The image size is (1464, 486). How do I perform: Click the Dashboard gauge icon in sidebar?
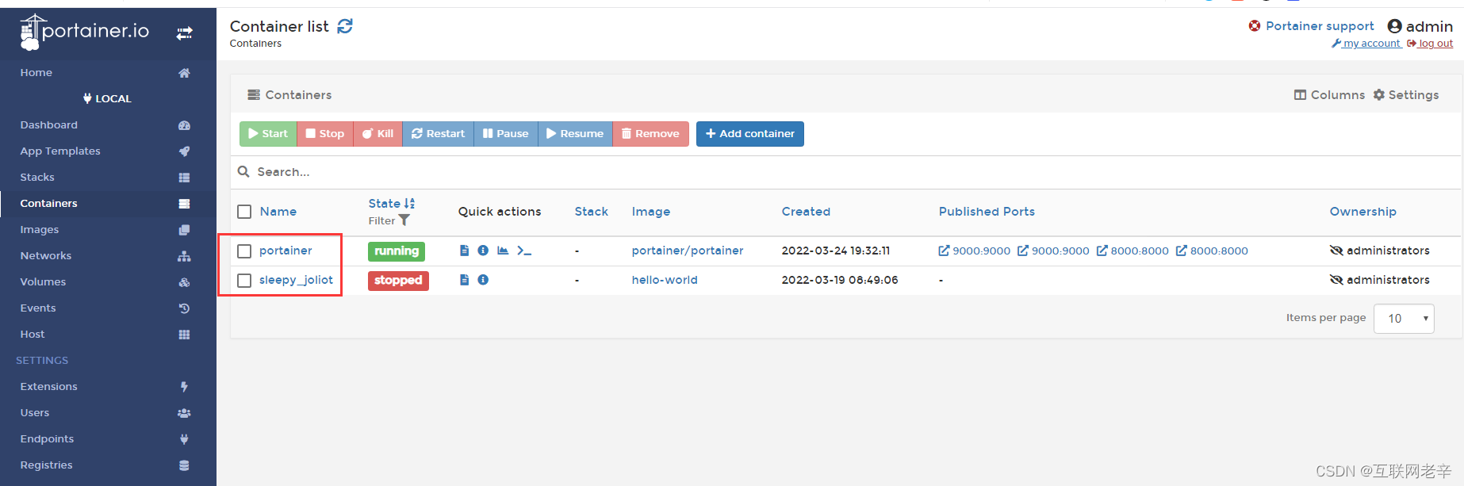tap(184, 125)
